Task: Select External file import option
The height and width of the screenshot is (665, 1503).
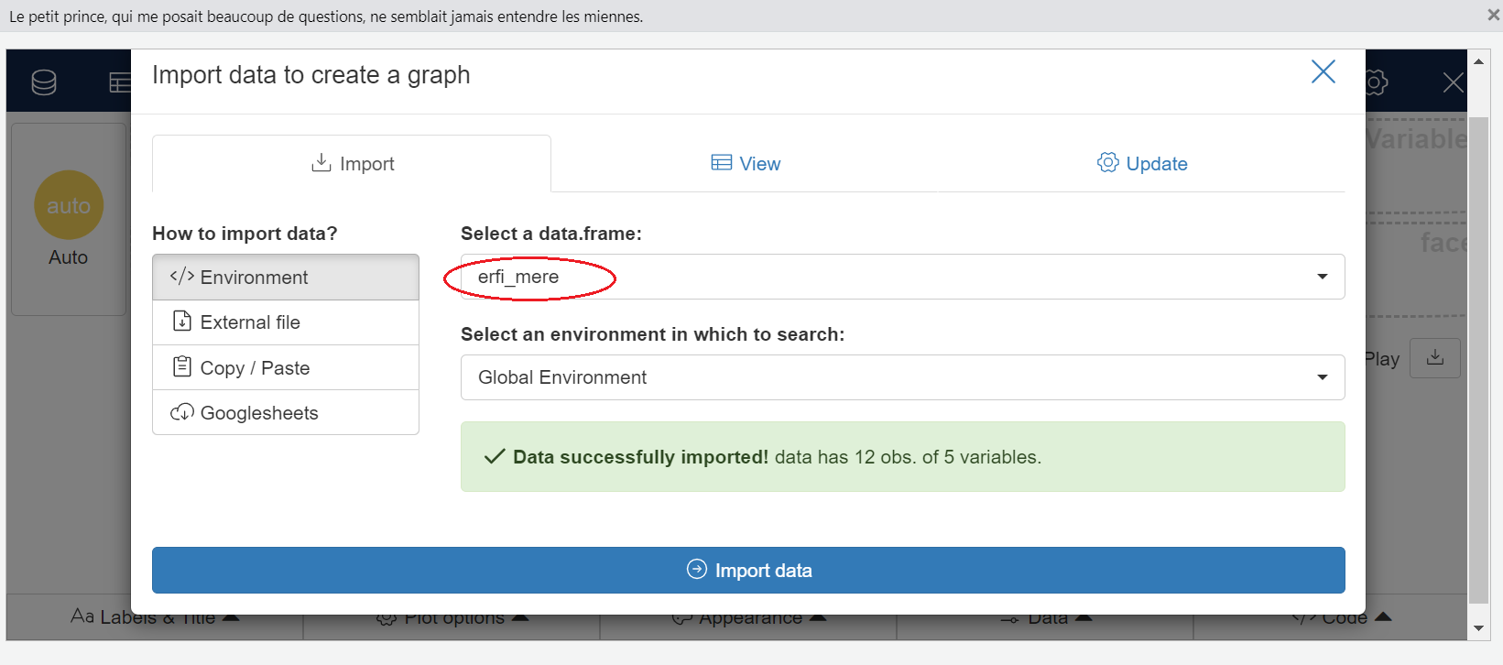Action: pyautogui.click(x=285, y=322)
